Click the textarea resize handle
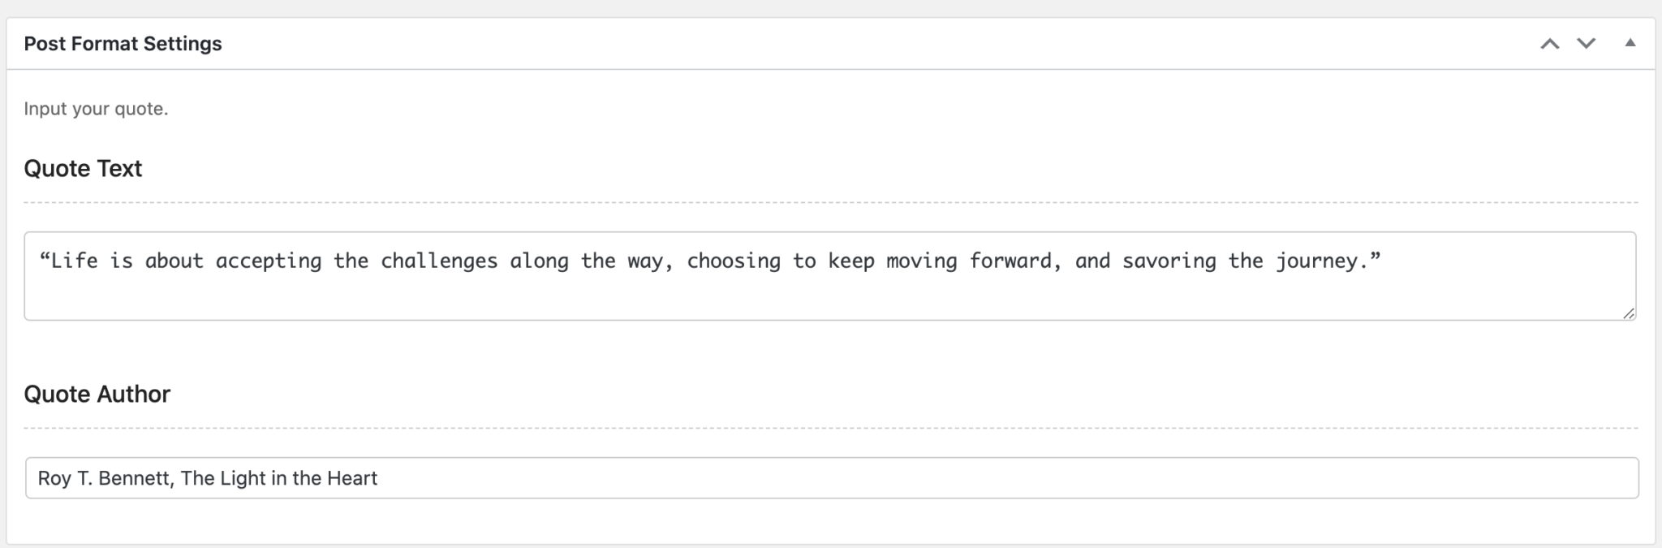This screenshot has width=1662, height=548. coord(1630,313)
